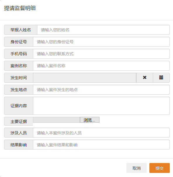Click inside the 证据内容 text area
The image size is (173, 177).
102,106
